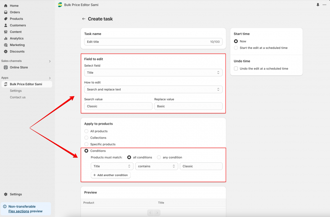Viewport: 330px width, 217px height.
Task: Open Customers in sidebar
Action: coord(18,25)
